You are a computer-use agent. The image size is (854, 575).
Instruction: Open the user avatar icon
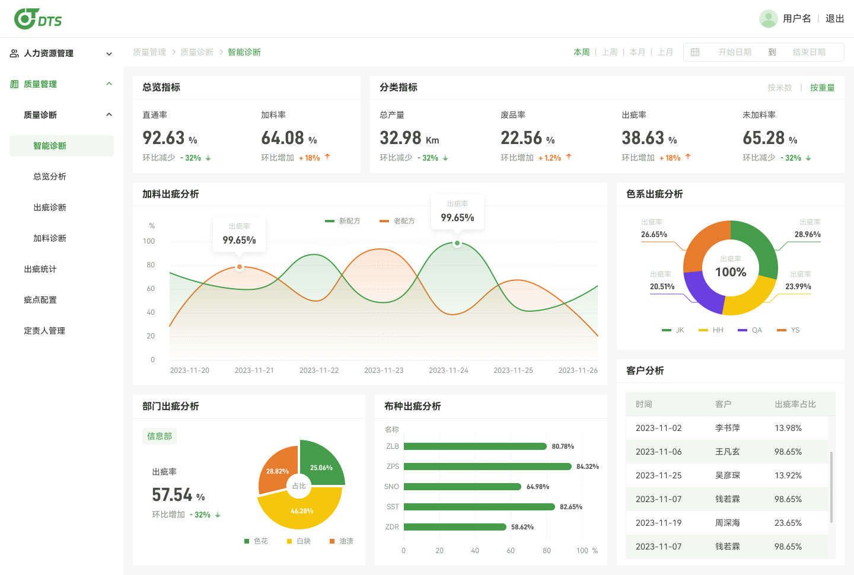[769, 19]
